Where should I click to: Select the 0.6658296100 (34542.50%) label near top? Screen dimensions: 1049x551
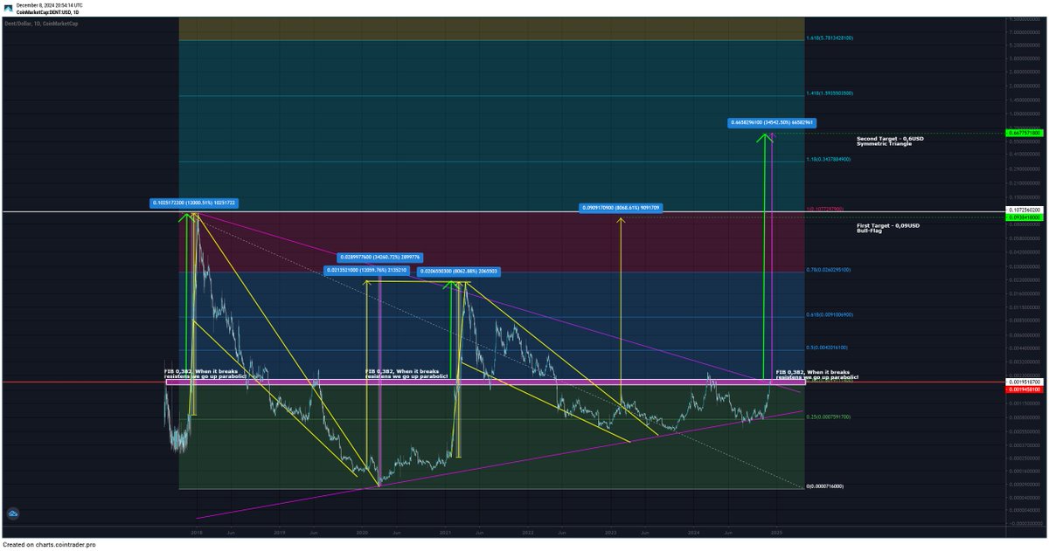(771, 122)
